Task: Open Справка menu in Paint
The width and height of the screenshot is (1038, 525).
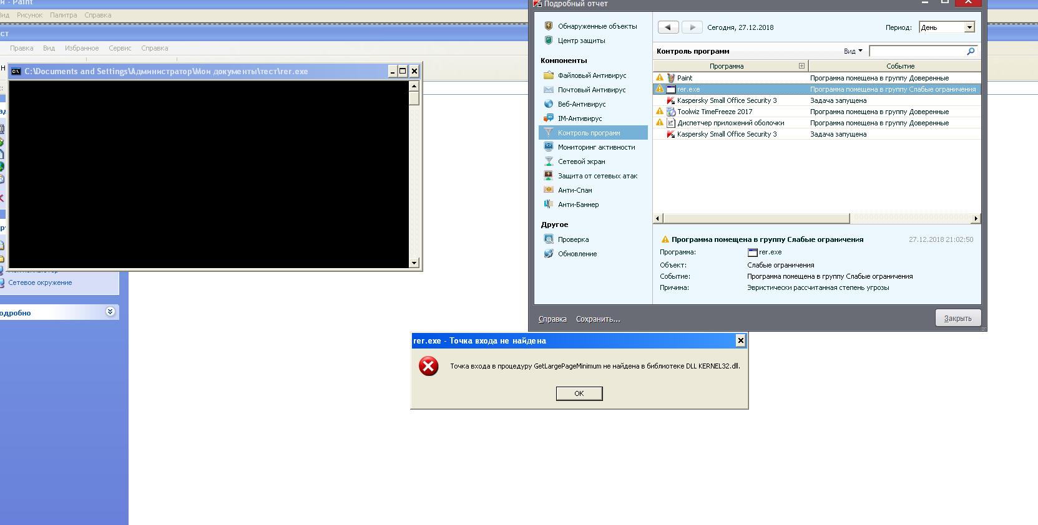Action: click(98, 15)
